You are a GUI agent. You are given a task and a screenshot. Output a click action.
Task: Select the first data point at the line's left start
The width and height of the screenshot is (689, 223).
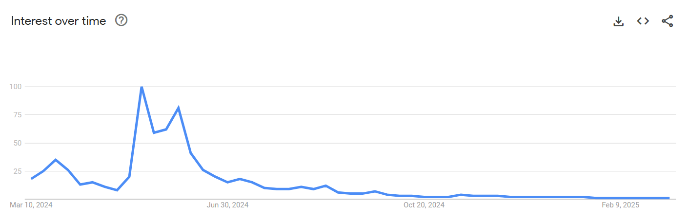click(x=32, y=179)
